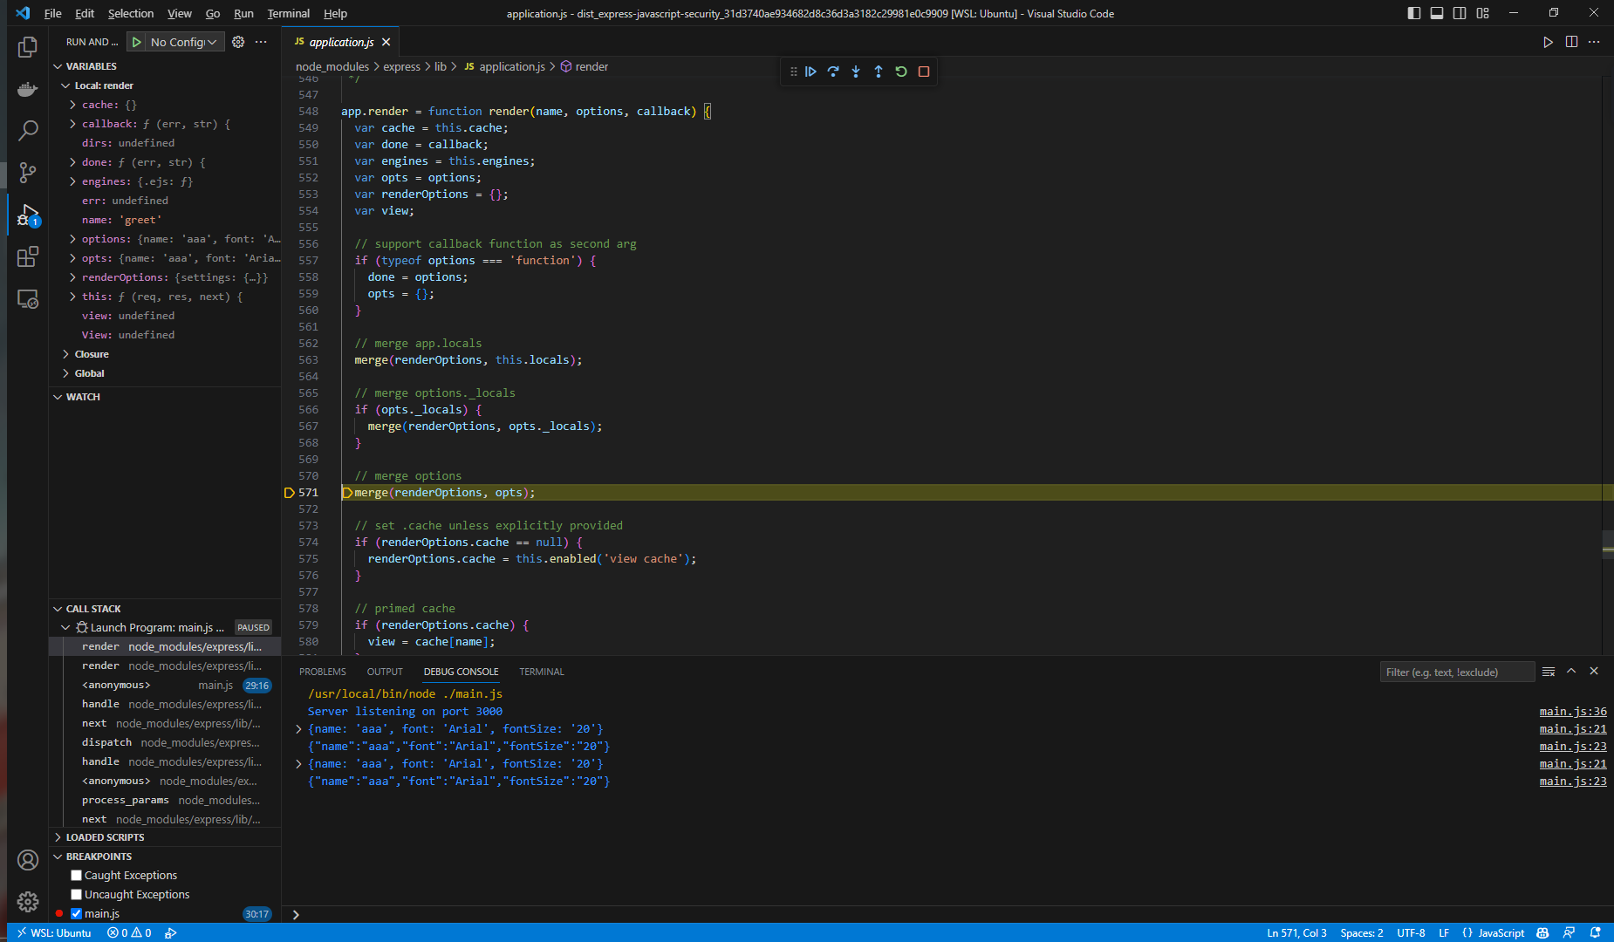Expand the engines variable
The image size is (1614, 942).
72,181
